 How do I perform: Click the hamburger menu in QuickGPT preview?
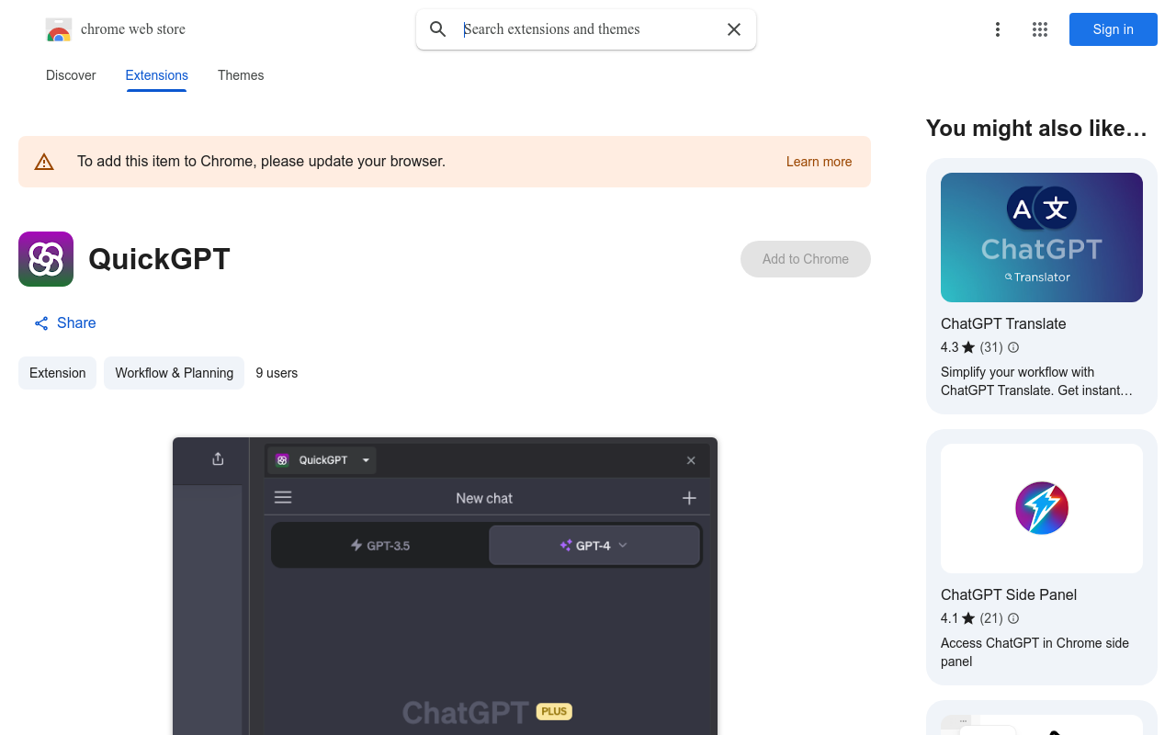283,497
